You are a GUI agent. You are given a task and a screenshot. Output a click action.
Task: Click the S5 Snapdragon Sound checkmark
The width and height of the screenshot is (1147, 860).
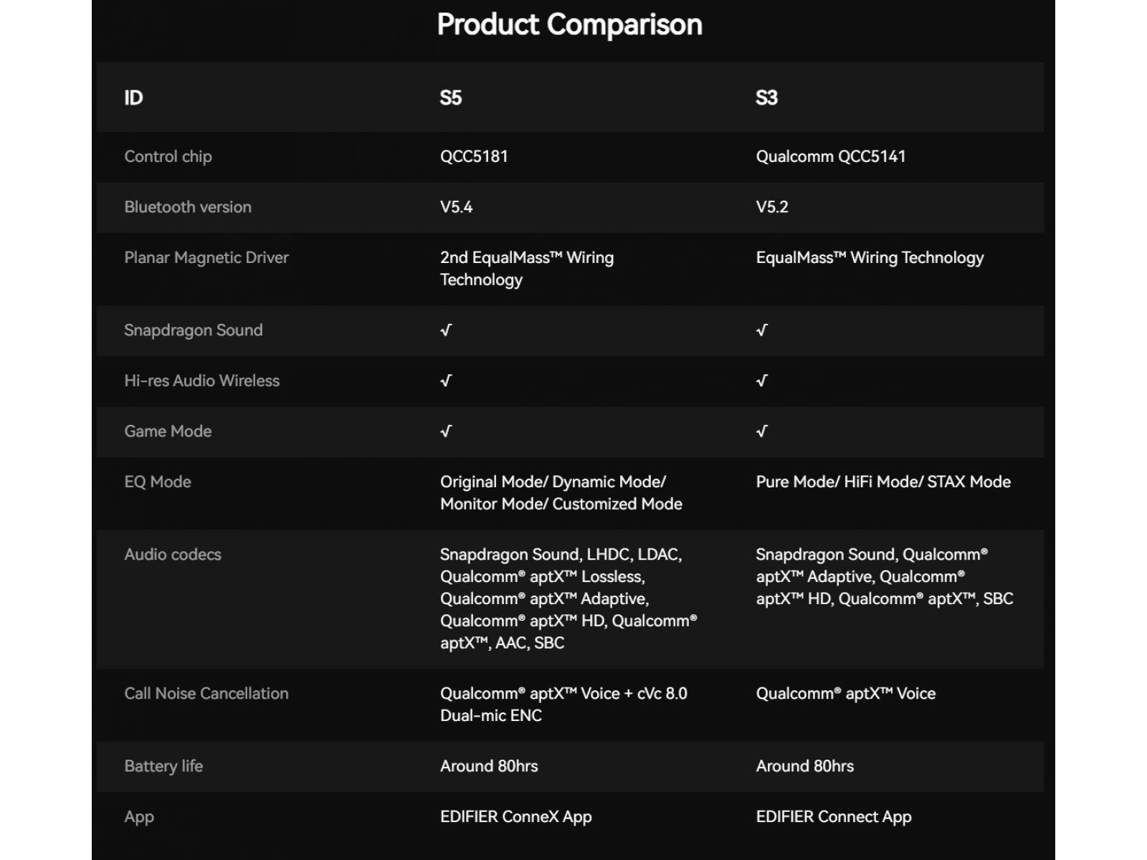[x=446, y=330]
